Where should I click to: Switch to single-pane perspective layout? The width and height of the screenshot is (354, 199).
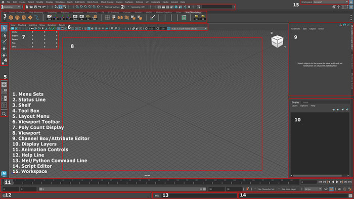click(x=4, y=84)
